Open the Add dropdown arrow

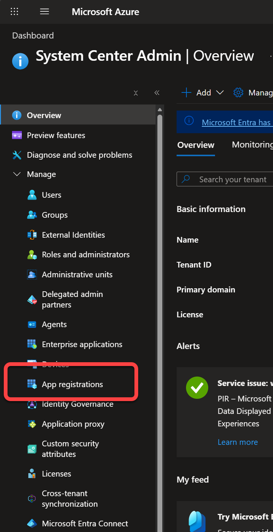click(220, 92)
